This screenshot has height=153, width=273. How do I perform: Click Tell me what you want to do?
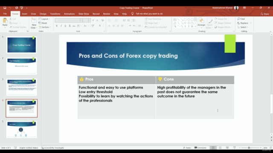coord(149,14)
